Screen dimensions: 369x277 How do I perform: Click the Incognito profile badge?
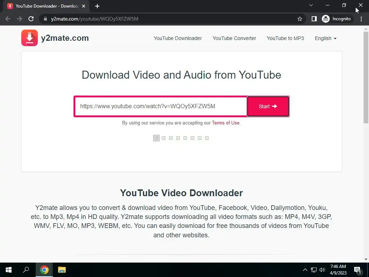click(x=337, y=19)
